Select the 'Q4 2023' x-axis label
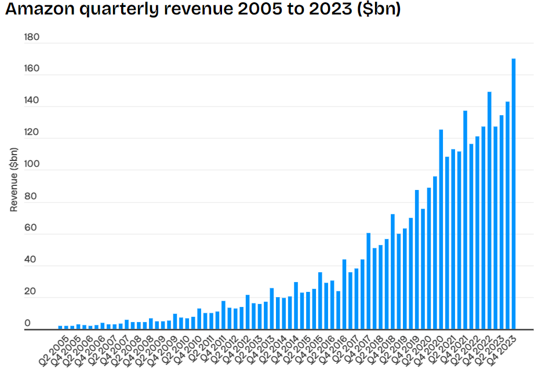Screen dimensions: 538x377 pyautogui.click(x=501, y=352)
